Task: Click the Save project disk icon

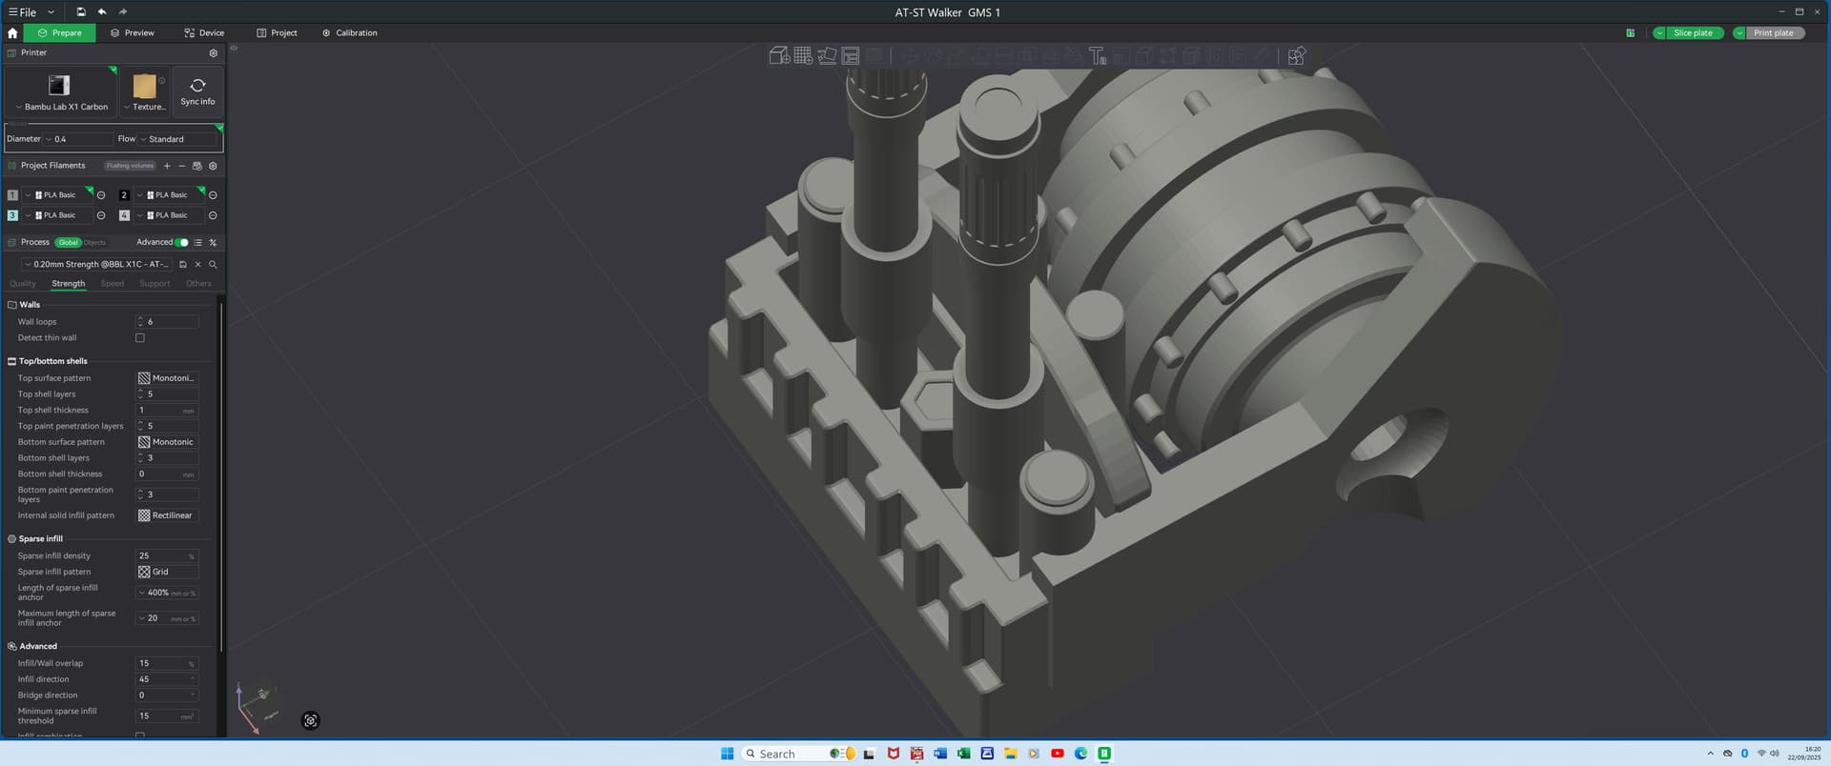Action: coord(81,12)
